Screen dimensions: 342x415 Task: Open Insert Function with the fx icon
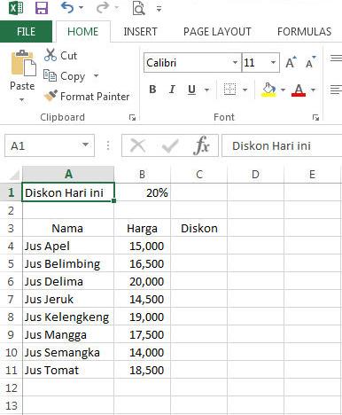202,145
